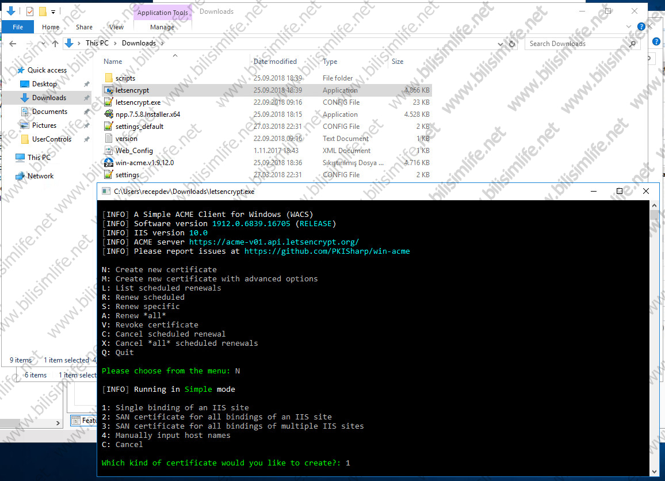Viewport: 665px width, 481px height.
Task: Click the console scrollbar up arrow
Action: (654, 206)
